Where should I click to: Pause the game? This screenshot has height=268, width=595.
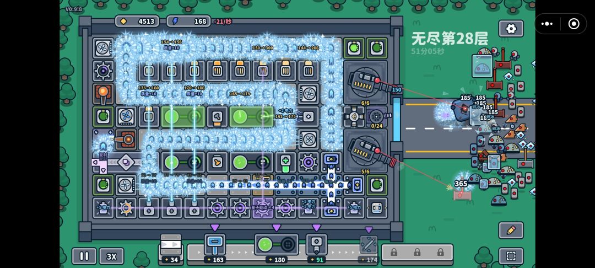[x=84, y=256]
